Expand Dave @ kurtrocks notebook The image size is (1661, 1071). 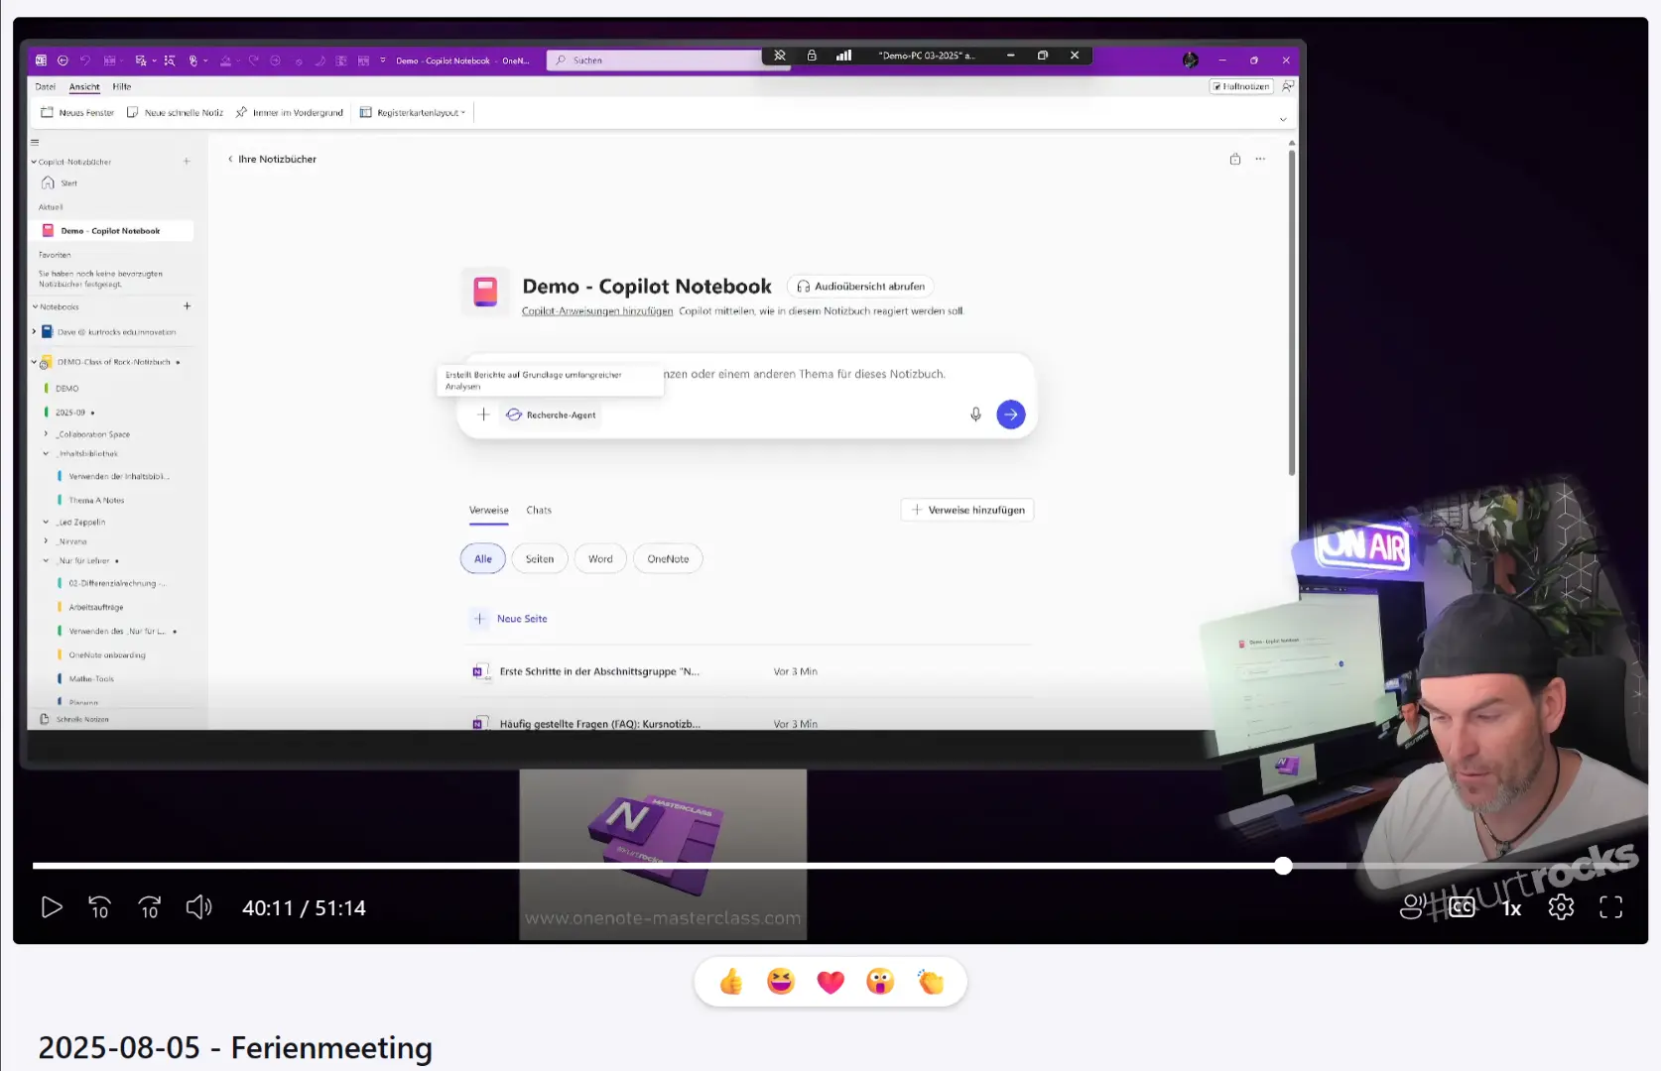[x=34, y=332]
